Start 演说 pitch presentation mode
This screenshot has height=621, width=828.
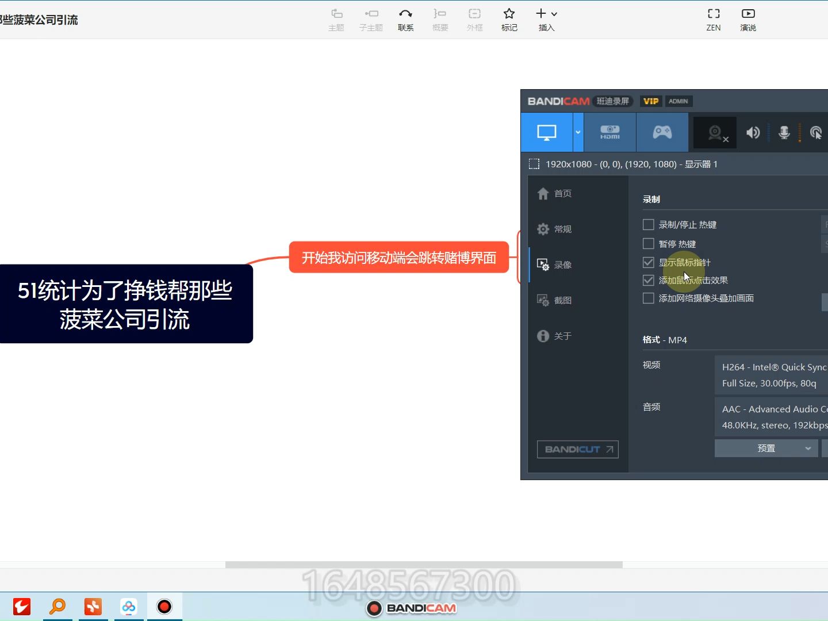(748, 20)
